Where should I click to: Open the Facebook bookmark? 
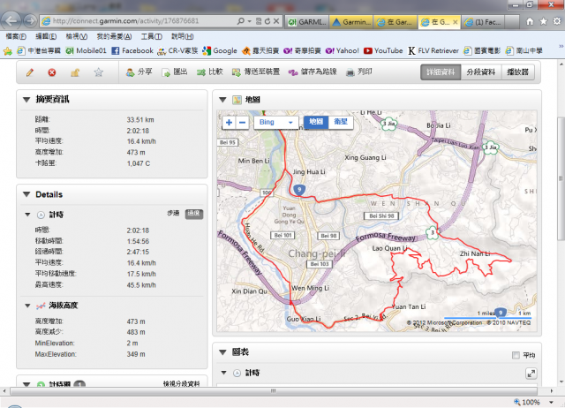(132, 51)
